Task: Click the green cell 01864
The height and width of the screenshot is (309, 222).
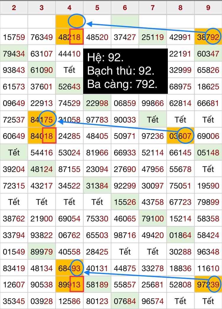Action: click(x=180, y=235)
